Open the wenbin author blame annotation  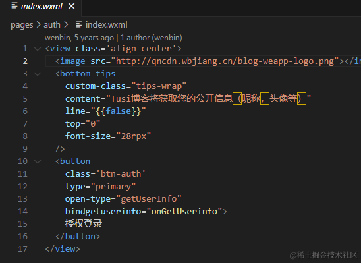113,38
